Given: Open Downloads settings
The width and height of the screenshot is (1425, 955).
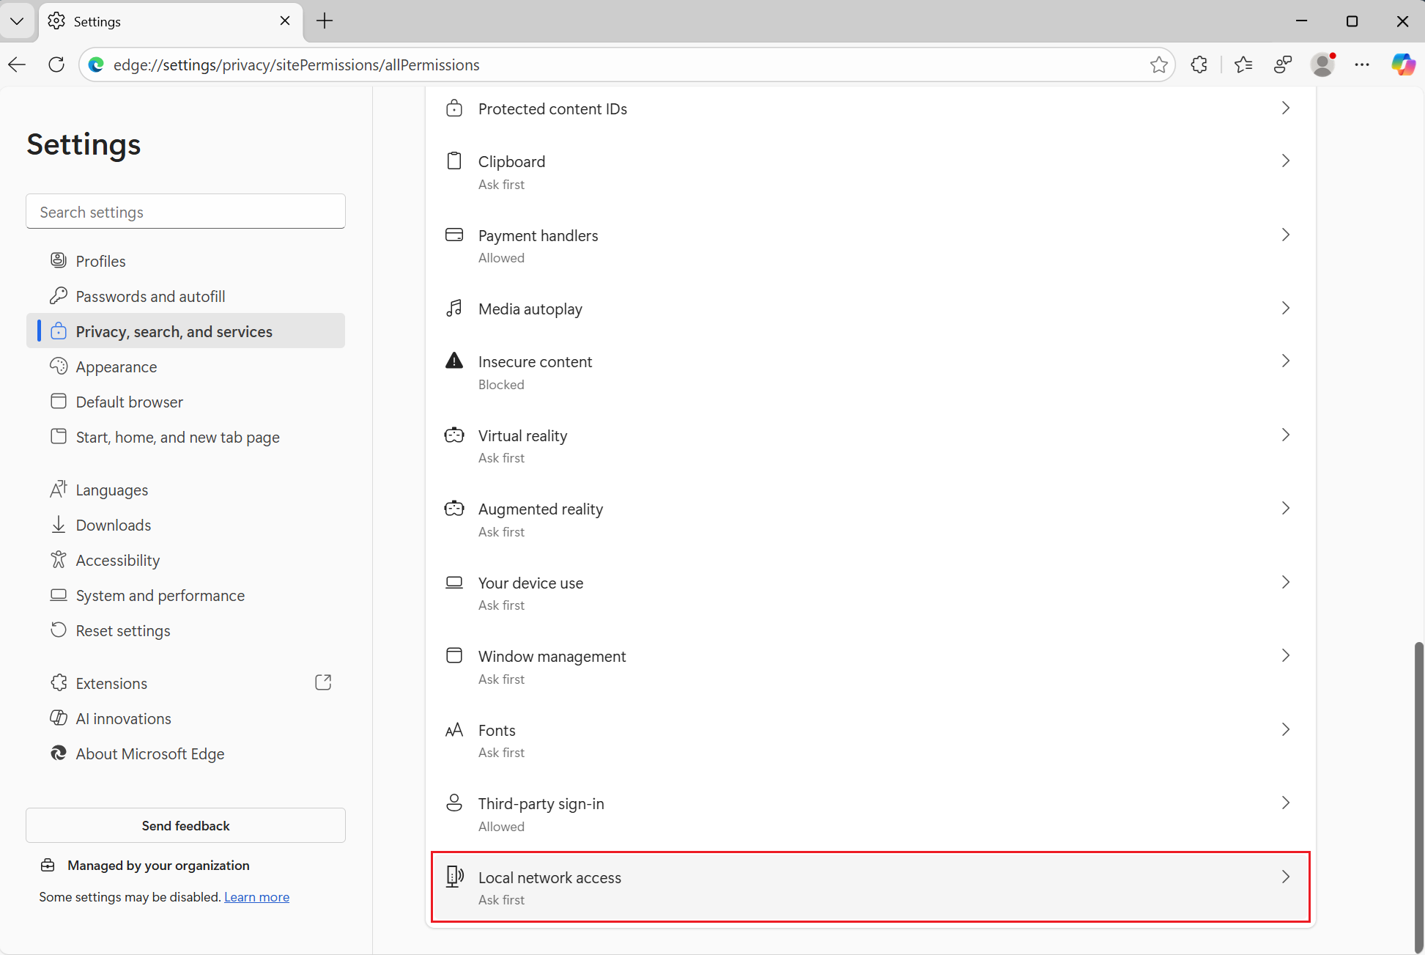Looking at the screenshot, I should tap(185, 525).
